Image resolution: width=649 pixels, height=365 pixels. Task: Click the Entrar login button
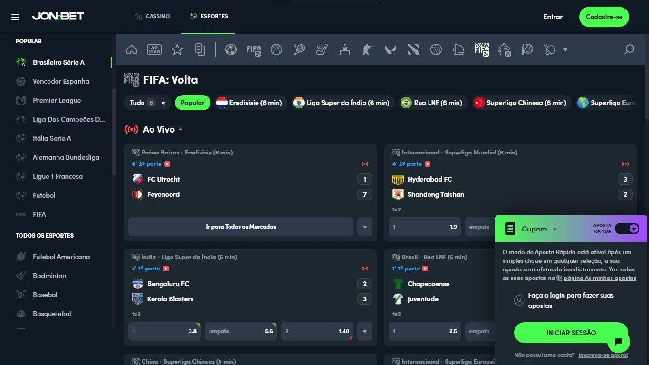tap(553, 17)
